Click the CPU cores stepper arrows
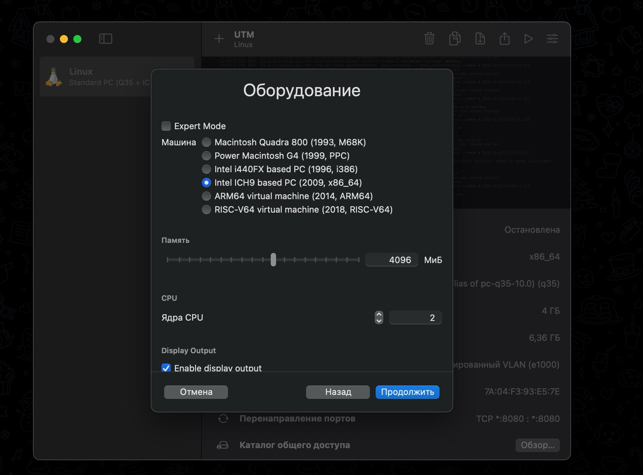This screenshot has height=475, width=643. click(x=379, y=318)
